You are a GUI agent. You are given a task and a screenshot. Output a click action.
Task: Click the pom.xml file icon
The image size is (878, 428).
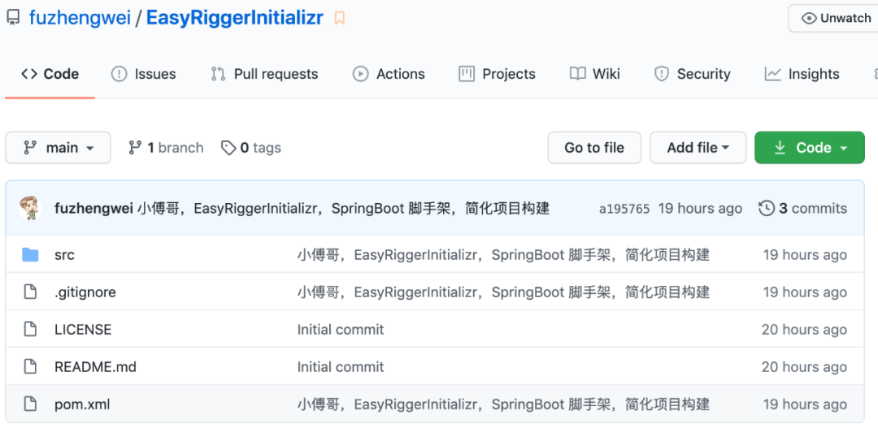[30, 404]
